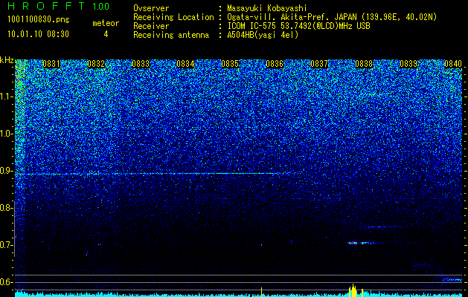Click the observer name Masayuki Kobayashi
The width and height of the screenshot is (468, 297).
tap(267, 8)
